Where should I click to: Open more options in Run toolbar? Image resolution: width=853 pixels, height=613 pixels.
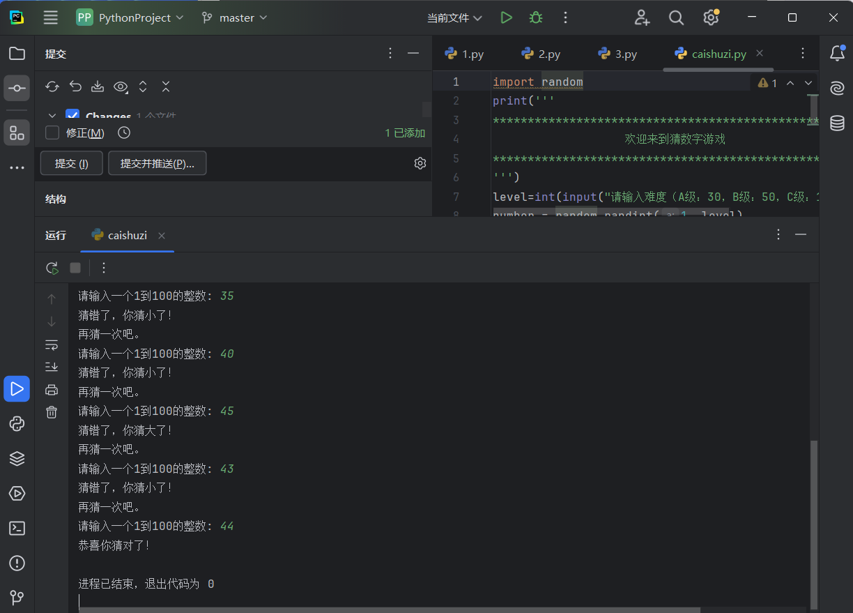104,268
